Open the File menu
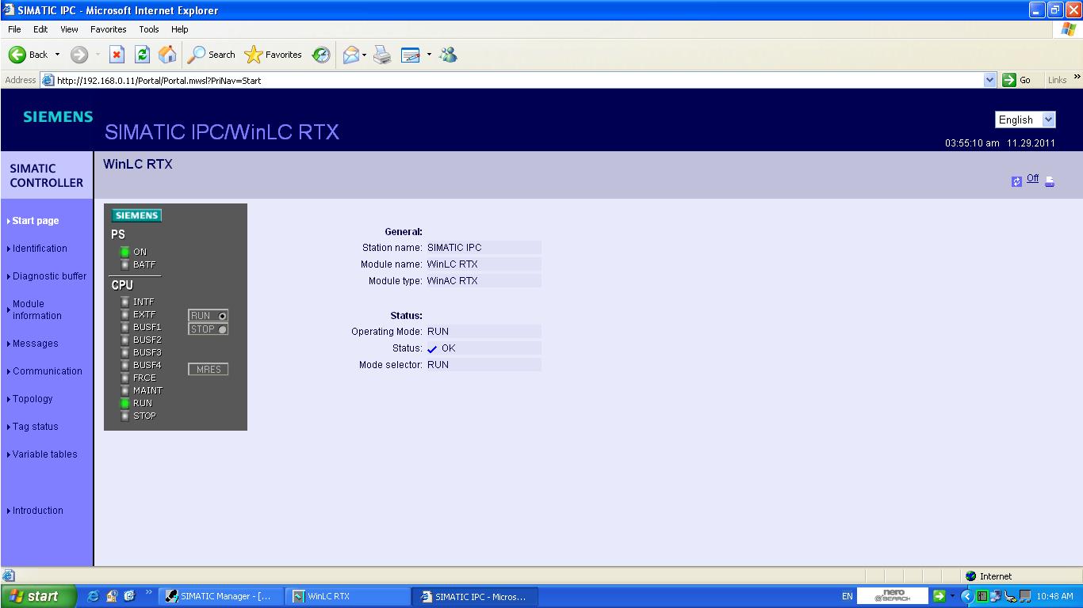This screenshot has width=1083, height=608. pos(14,29)
